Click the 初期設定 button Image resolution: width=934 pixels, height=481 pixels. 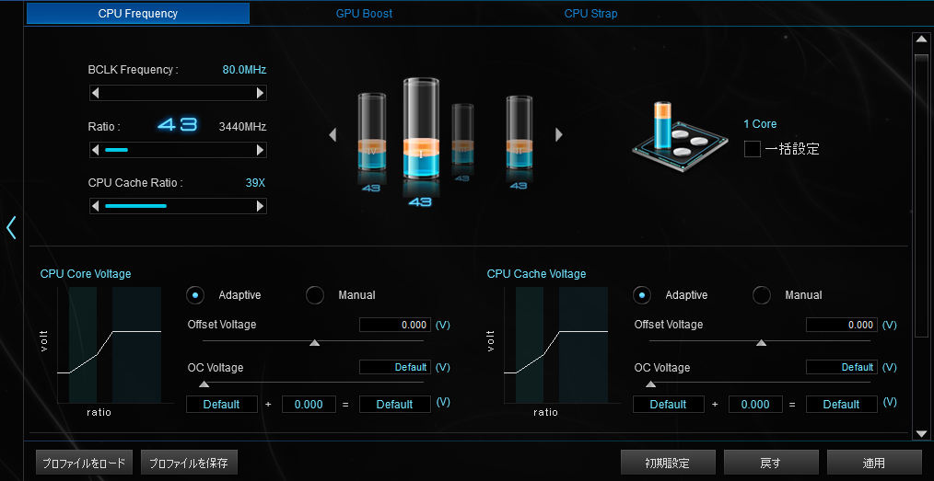[x=668, y=463]
